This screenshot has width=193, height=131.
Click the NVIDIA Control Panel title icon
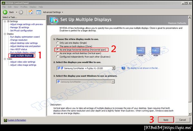[3, 3]
